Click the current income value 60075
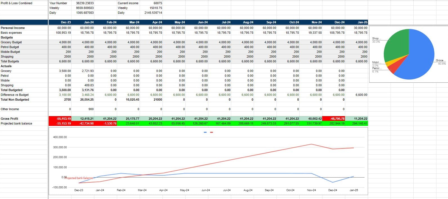Screen dimensions: 448x199 (x=158, y=3)
